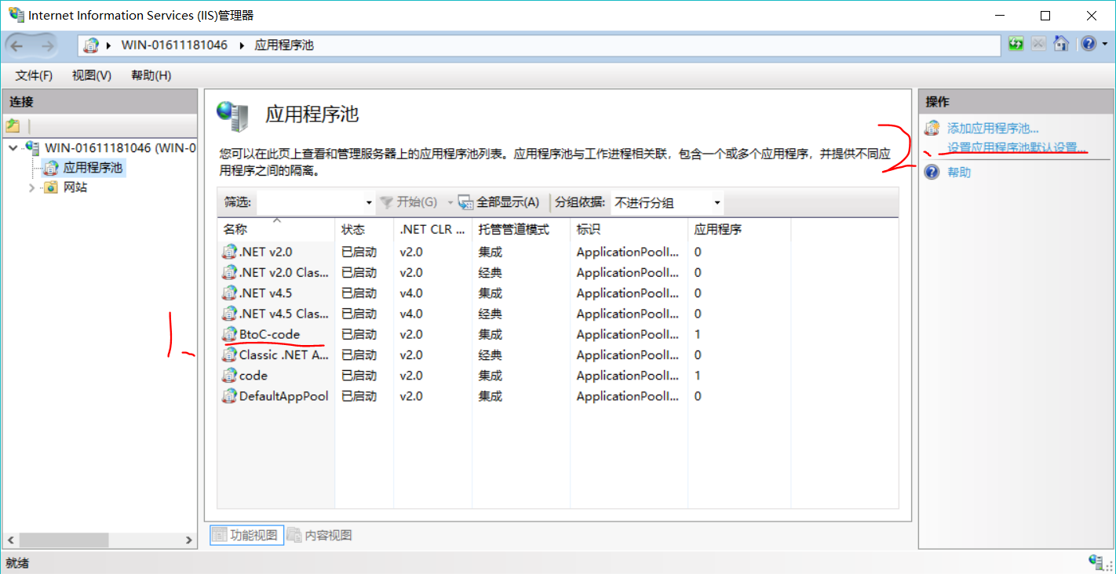This screenshot has width=1116, height=574.
Task: Collapse the WIN-01611181046 server node
Action: click(12, 147)
